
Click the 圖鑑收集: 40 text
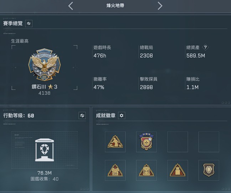[45, 179]
